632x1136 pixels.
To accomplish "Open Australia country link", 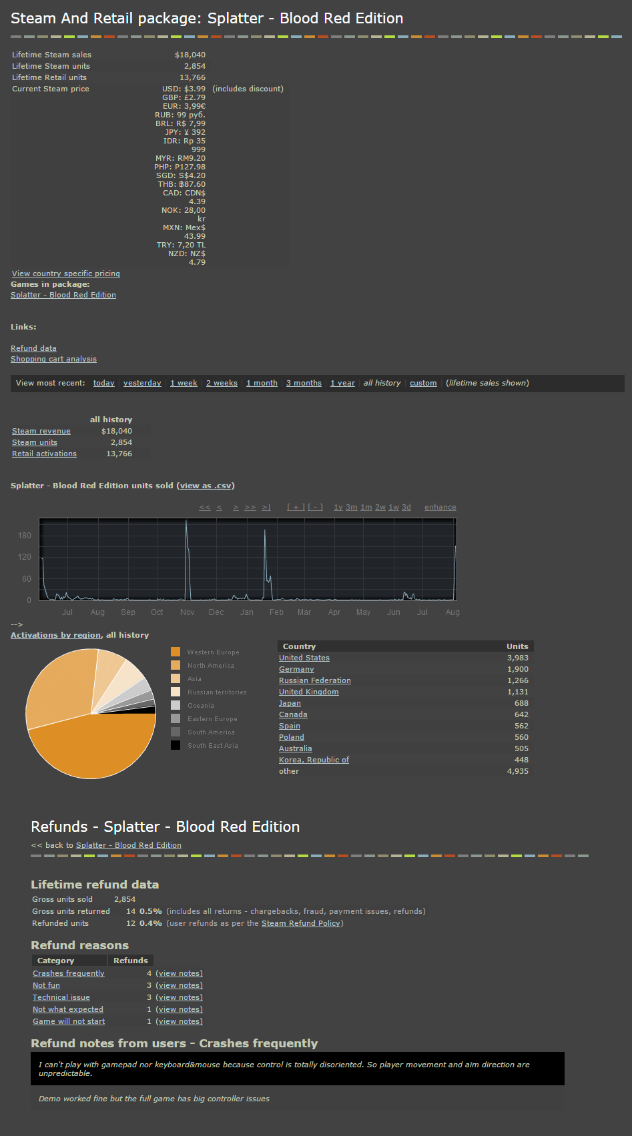I will (296, 748).
